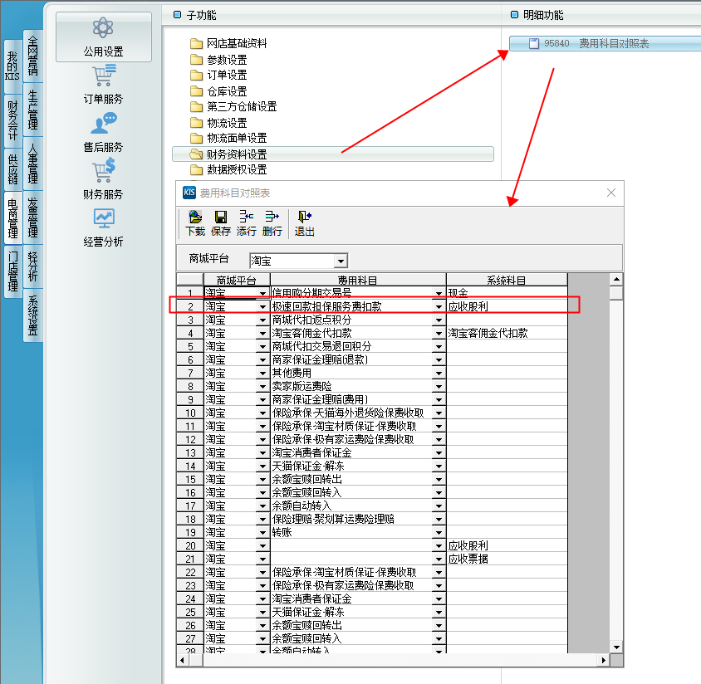The width and height of the screenshot is (701, 684).
Task: Open the 网店基础资料 folder
Action: click(228, 43)
